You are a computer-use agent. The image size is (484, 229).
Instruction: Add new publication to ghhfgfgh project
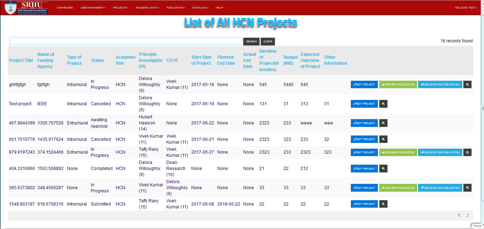click(x=398, y=85)
